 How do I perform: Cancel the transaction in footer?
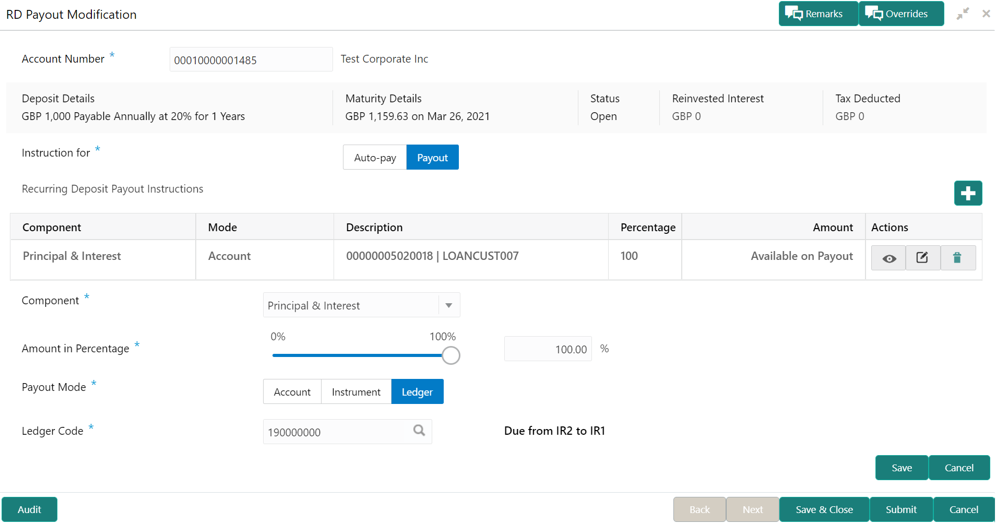[964, 509]
